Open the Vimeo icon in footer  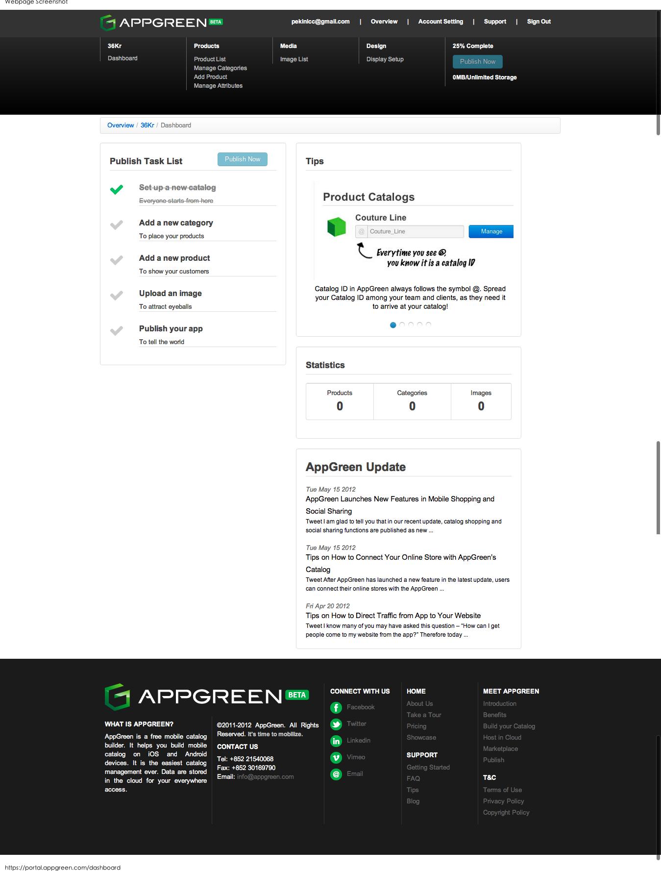tap(336, 757)
